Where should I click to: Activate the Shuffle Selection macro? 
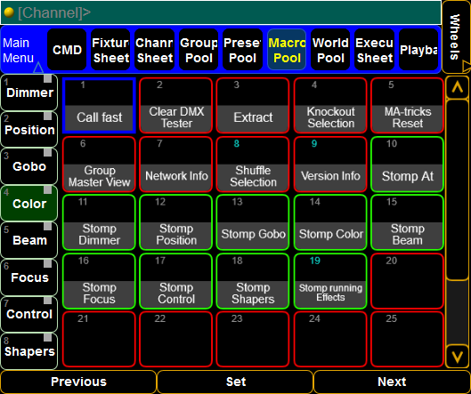tap(253, 165)
